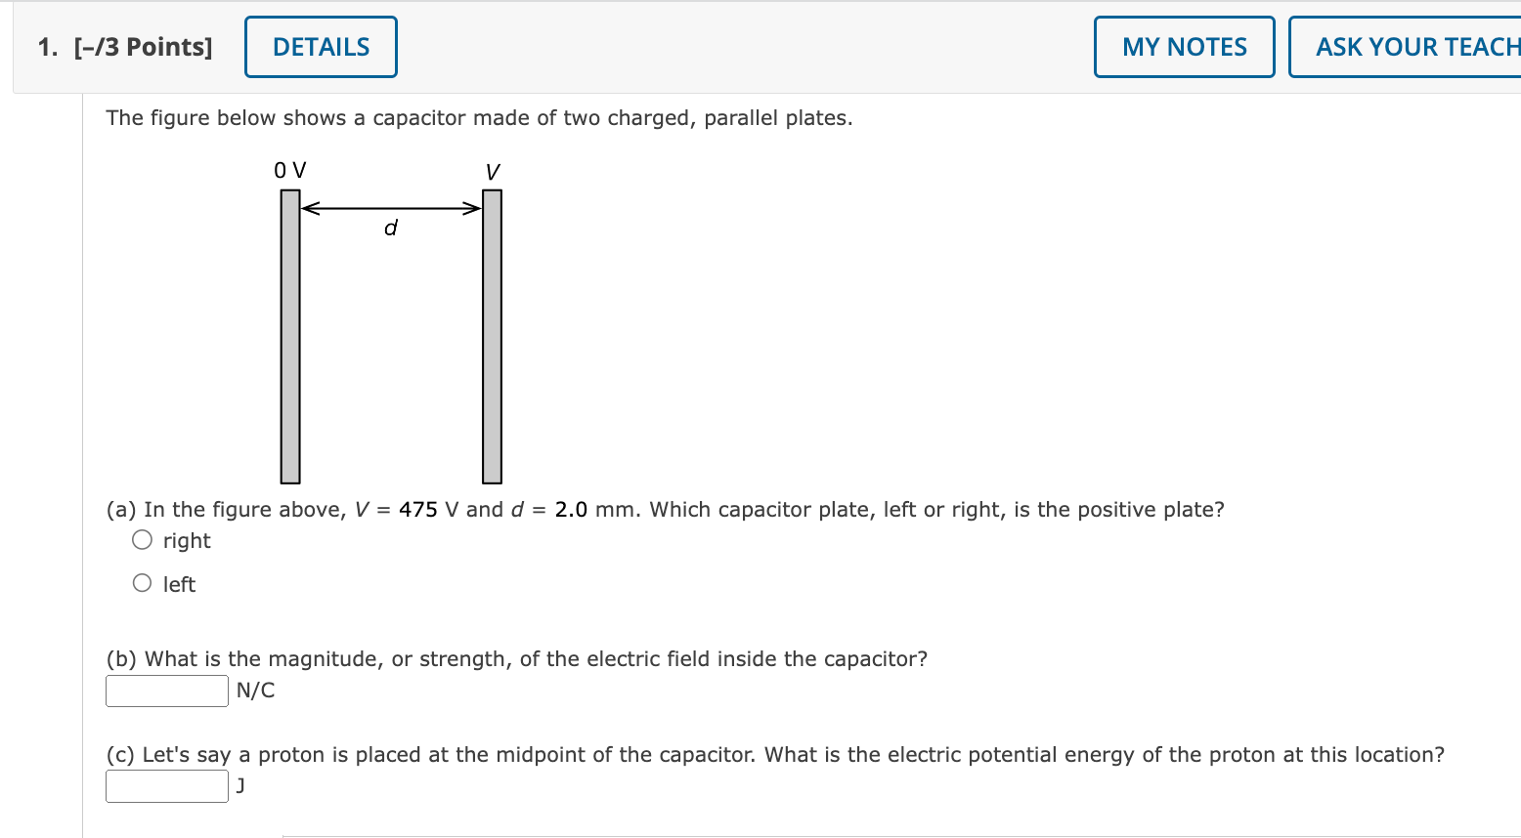Choose 'right' as the positive plate answer

click(x=142, y=538)
